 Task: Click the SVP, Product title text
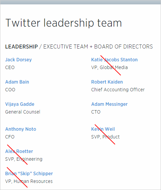coord(105,137)
